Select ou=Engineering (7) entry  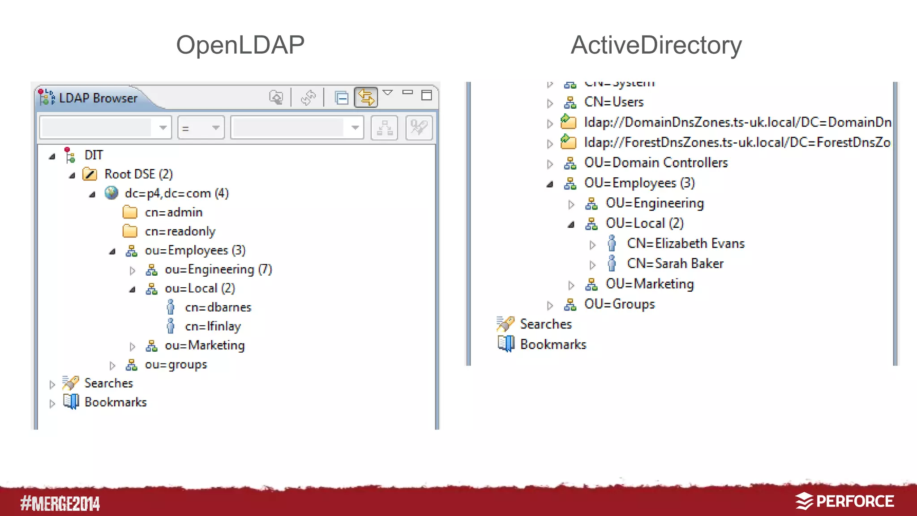point(218,269)
